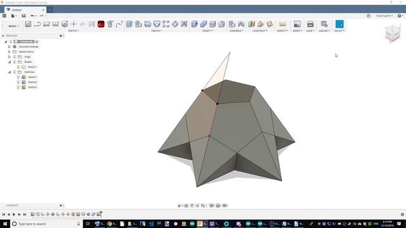This screenshot has height=228, width=406.
Task: Toggle root component visibility bulb
Action: pos(11,42)
